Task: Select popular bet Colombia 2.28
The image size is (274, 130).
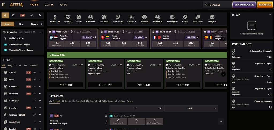Action: click(252, 54)
